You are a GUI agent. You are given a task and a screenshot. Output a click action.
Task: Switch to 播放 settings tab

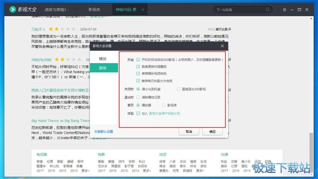[x=103, y=59]
